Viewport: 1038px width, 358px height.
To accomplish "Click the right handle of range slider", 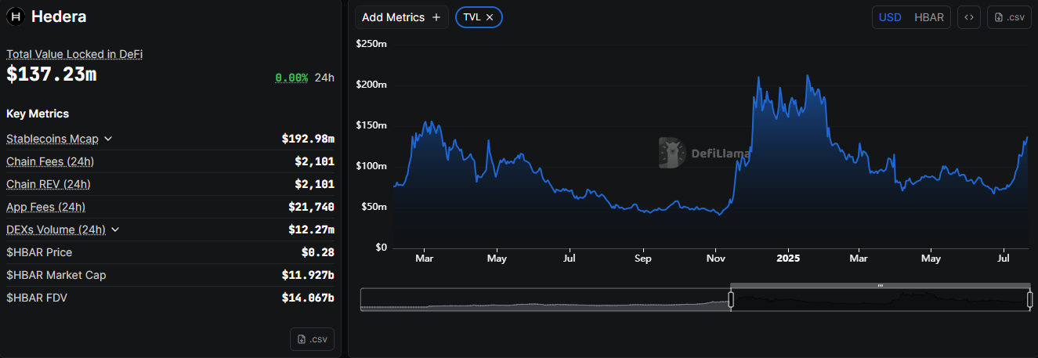I will tap(1029, 299).
